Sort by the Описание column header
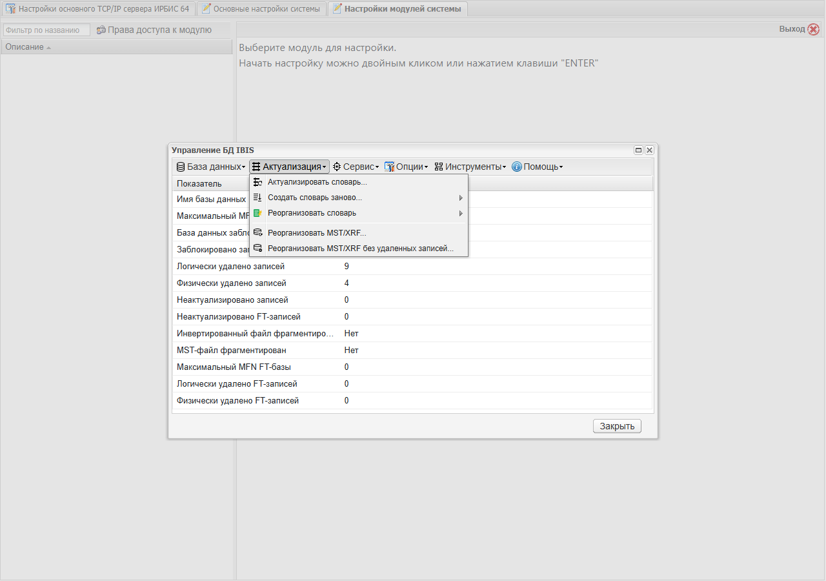 point(116,46)
